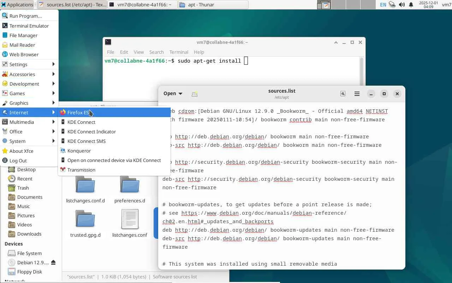Open Run Program dialog from Applications menu
The image size is (452, 283).
coord(29,16)
